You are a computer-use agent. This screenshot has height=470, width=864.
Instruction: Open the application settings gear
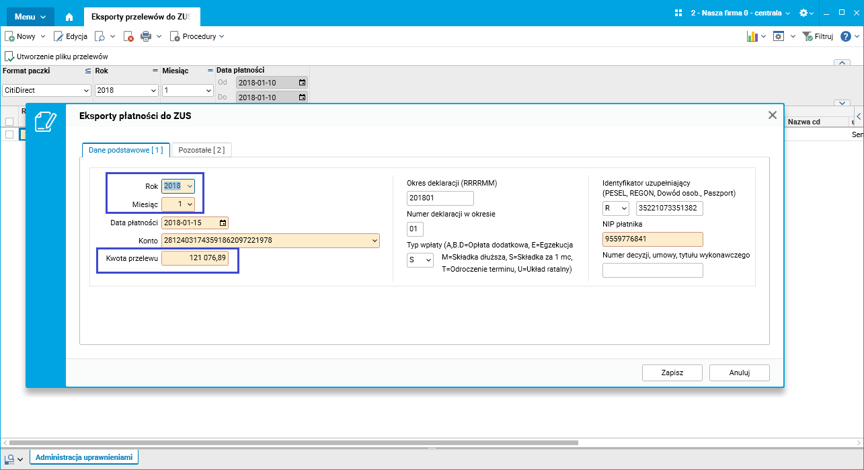[803, 13]
